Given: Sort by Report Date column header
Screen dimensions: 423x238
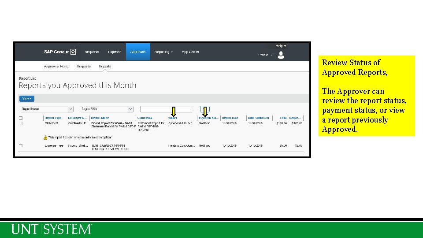Looking at the screenshot, I should click(x=230, y=118).
